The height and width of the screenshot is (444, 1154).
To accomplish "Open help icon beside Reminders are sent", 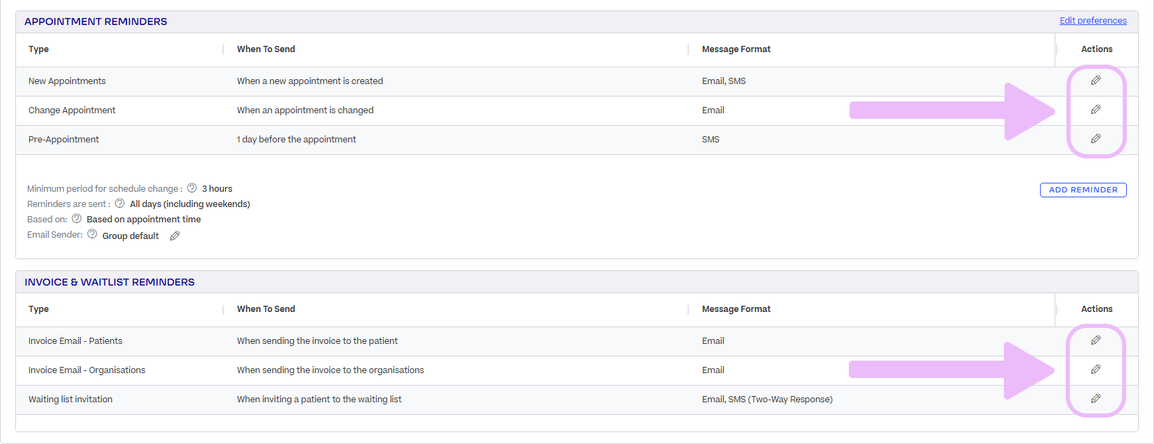I will (120, 204).
